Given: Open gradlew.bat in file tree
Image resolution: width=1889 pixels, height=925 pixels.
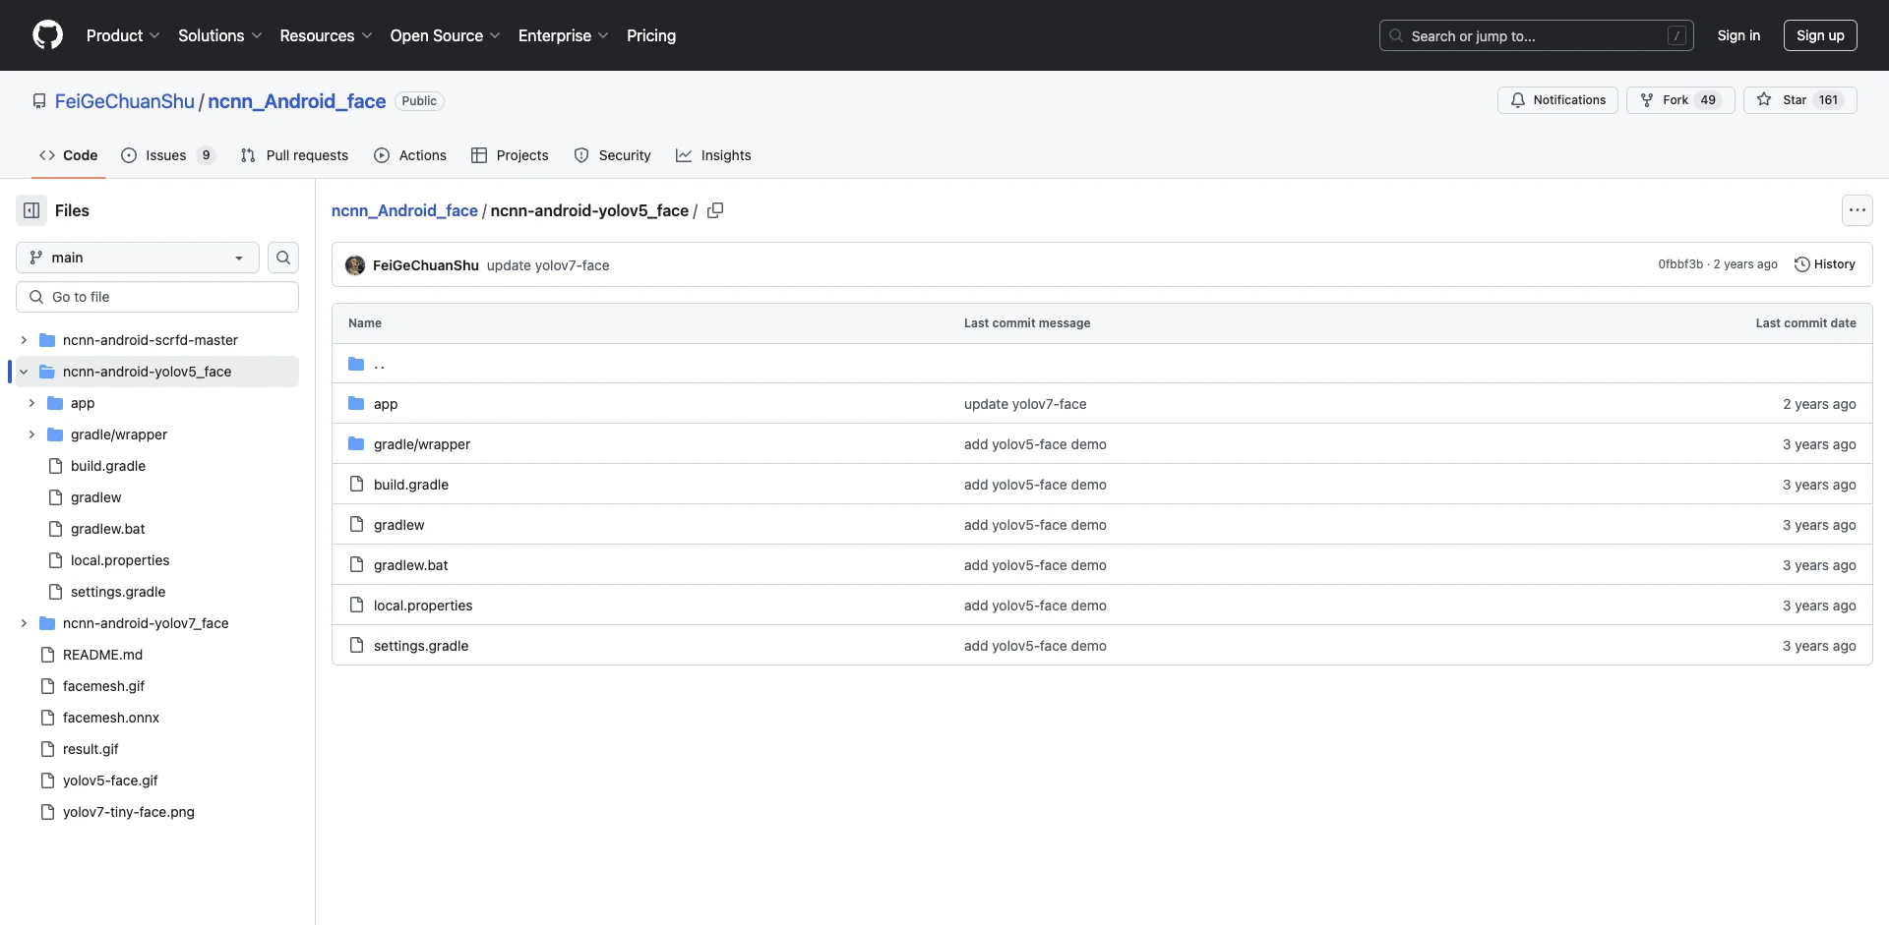Looking at the screenshot, I should pyautogui.click(x=107, y=529).
